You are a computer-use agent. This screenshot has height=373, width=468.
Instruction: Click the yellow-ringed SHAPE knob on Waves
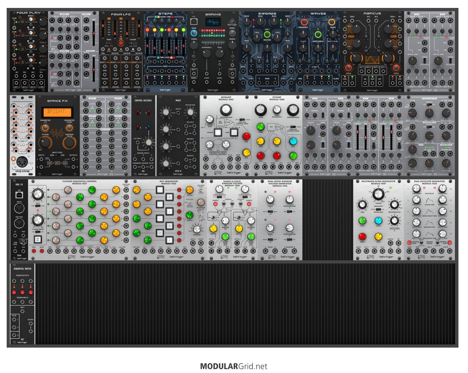coord(332,22)
